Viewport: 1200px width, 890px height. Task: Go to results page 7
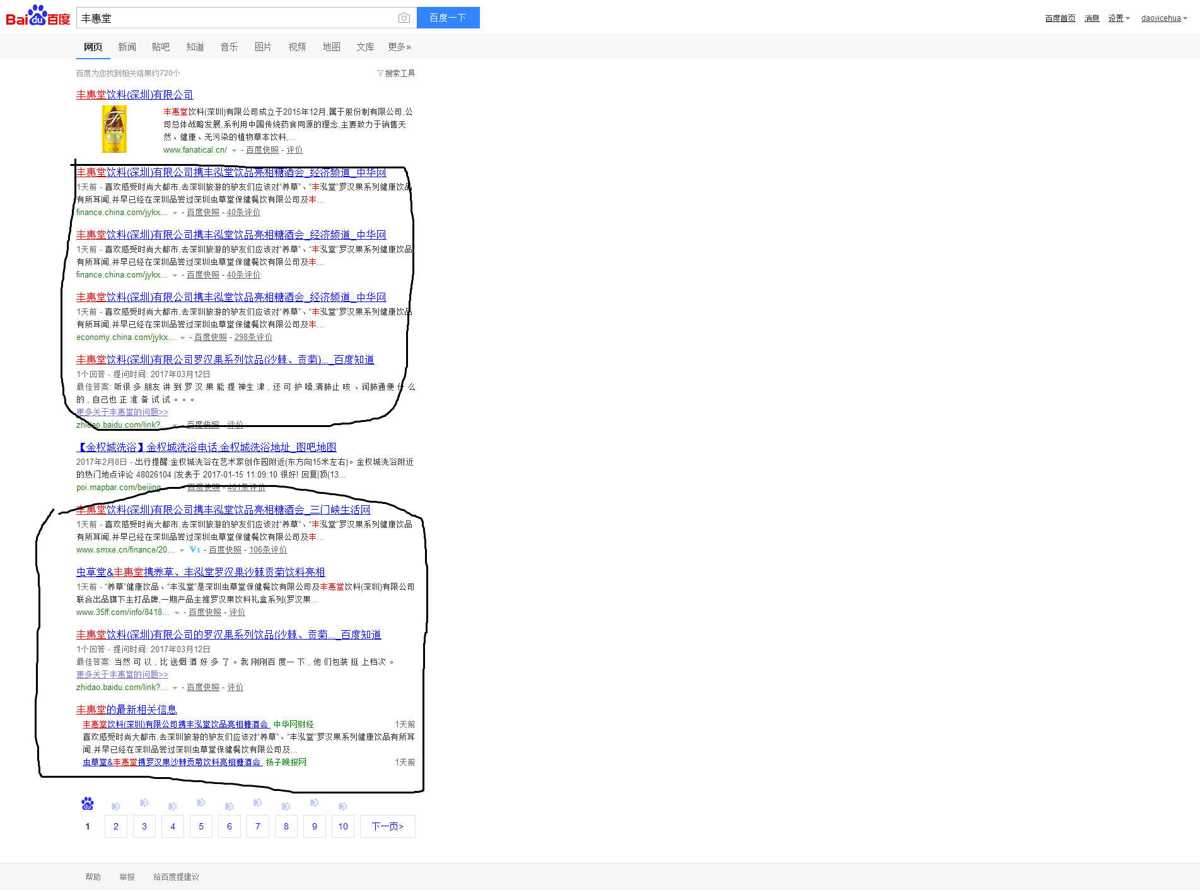(258, 826)
